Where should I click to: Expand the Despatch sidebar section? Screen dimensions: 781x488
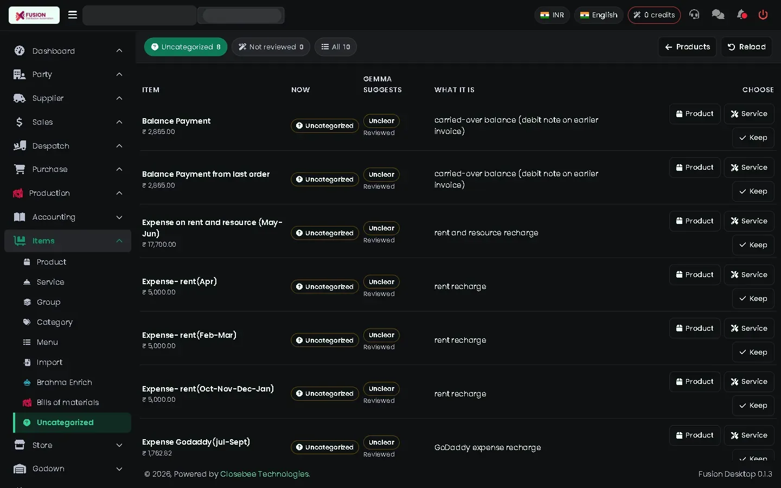pyautogui.click(x=68, y=146)
